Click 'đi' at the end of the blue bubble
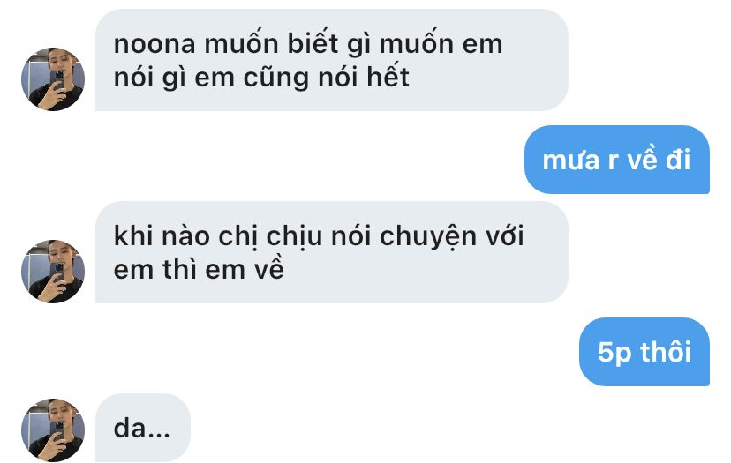The height and width of the screenshot is (463, 731). (678, 160)
